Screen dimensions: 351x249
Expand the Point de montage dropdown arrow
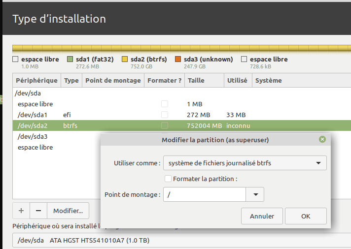pyautogui.click(x=255, y=195)
